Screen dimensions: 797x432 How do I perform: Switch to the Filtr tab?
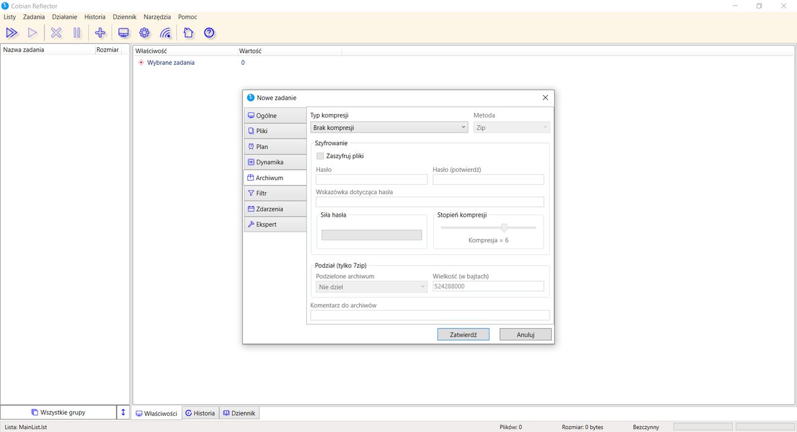click(x=275, y=194)
